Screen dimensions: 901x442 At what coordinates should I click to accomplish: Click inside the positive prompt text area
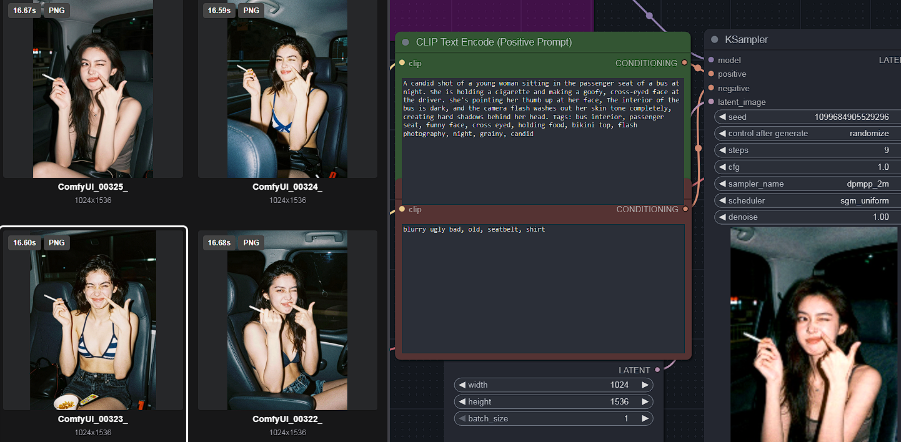[x=542, y=140]
